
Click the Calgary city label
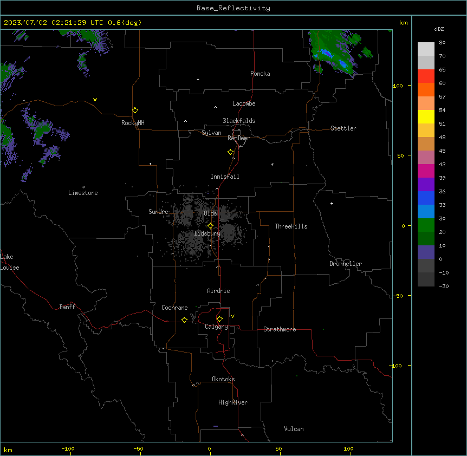pyautogui.click(x=216, y=327)
